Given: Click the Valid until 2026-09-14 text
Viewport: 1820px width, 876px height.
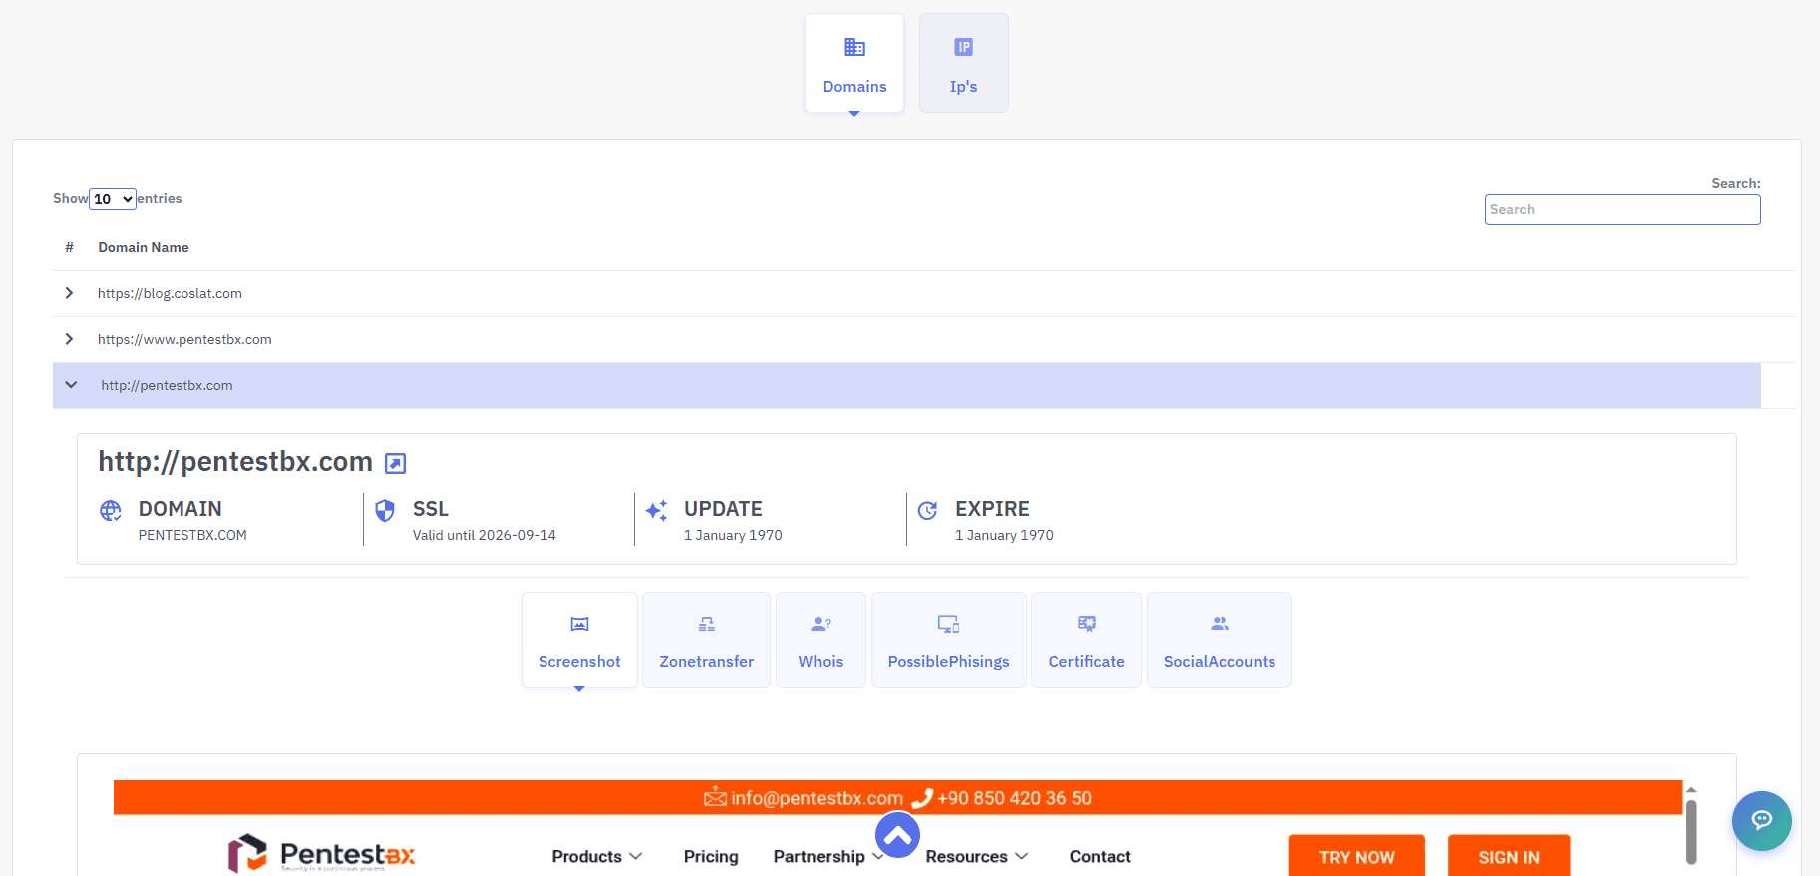Looking at the screenshot, I should tap(485, 535).
